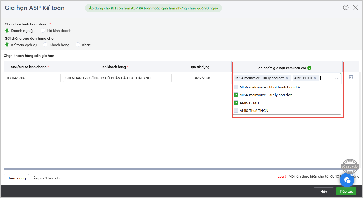Edit the Tên khách hàng field

[x=117, y=78]
